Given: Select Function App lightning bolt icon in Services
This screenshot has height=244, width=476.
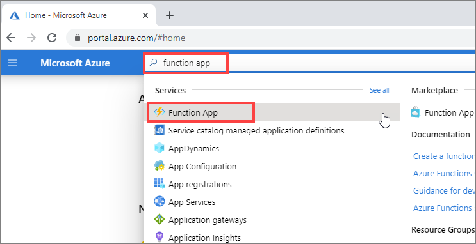Looking at the screenshot, I should click(x=160, y=112).
